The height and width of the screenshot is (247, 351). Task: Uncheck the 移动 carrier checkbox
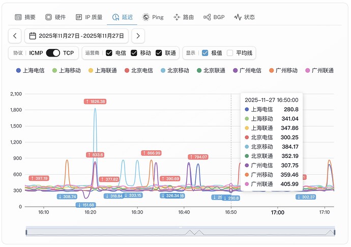pos(134,53)
